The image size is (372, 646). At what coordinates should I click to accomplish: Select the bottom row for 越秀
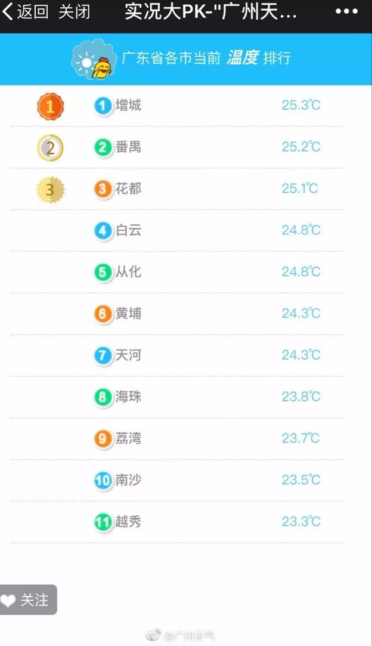(x=179, y=521)
